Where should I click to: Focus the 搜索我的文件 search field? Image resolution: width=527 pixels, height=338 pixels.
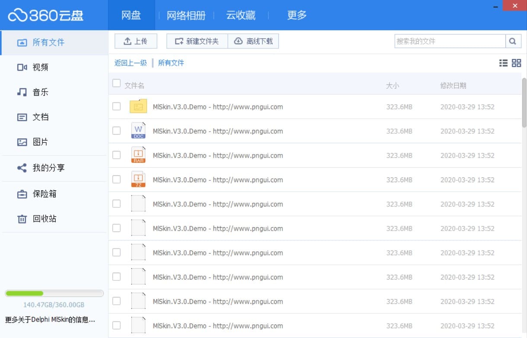[x=450, y=41]
